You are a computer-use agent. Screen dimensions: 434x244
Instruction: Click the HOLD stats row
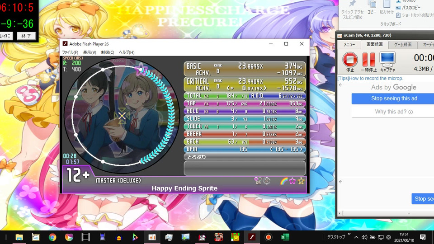(x=245, y=111)
